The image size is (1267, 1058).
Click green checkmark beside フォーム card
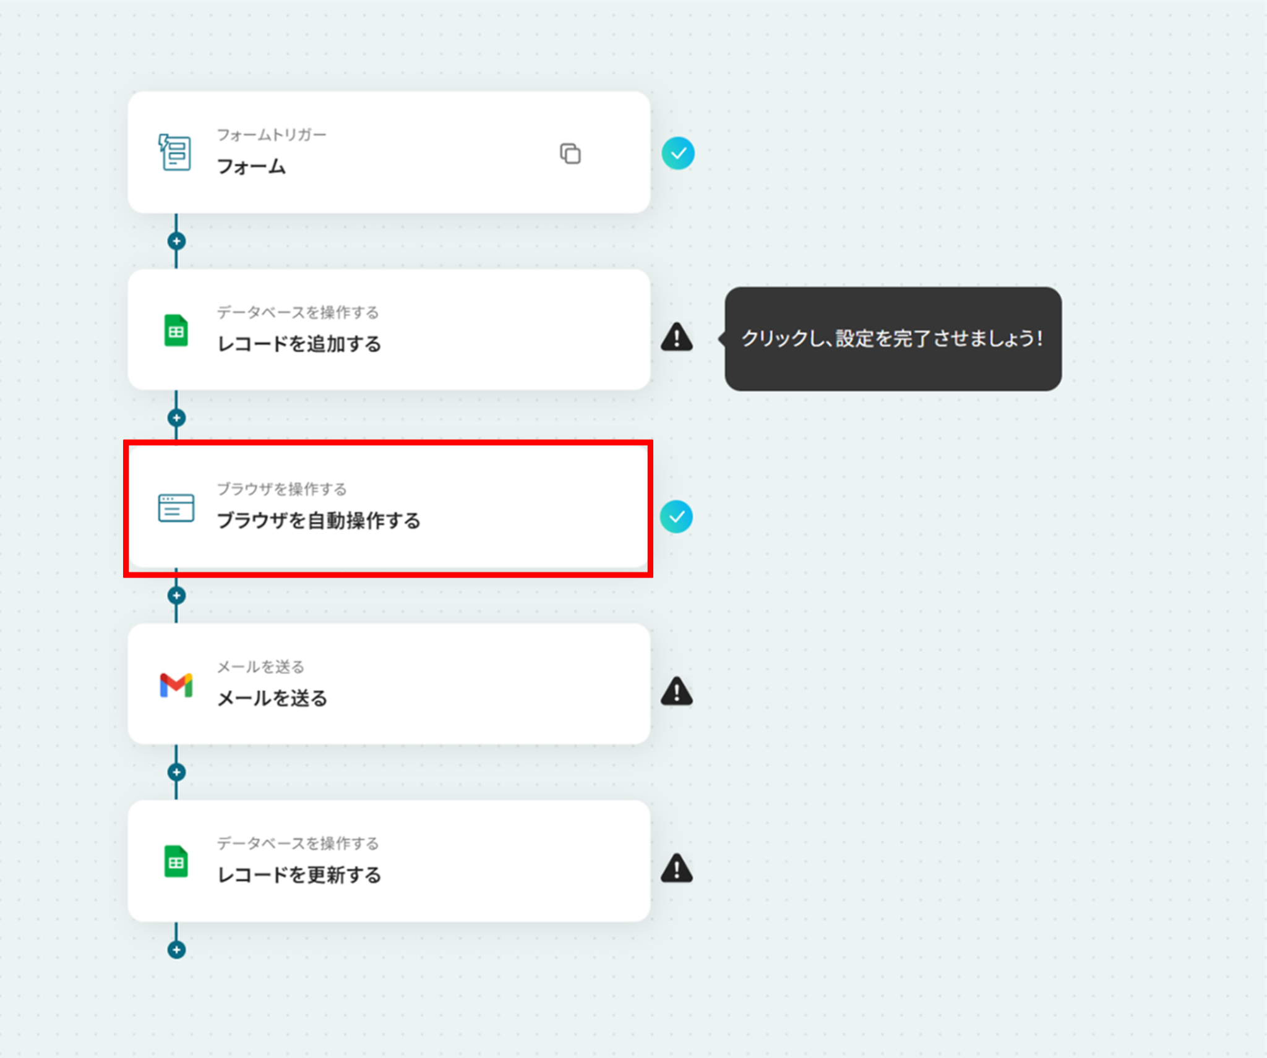click(678, 153)
